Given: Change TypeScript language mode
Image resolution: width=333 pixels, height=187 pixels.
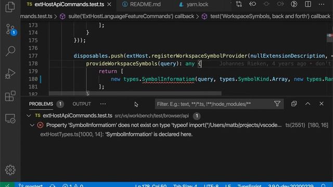Looking at the screenshot, I should [249, 185].
